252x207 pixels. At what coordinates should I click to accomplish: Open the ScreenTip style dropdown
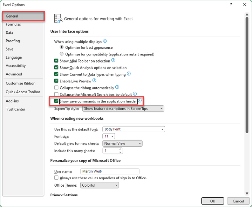pos(123,109)
